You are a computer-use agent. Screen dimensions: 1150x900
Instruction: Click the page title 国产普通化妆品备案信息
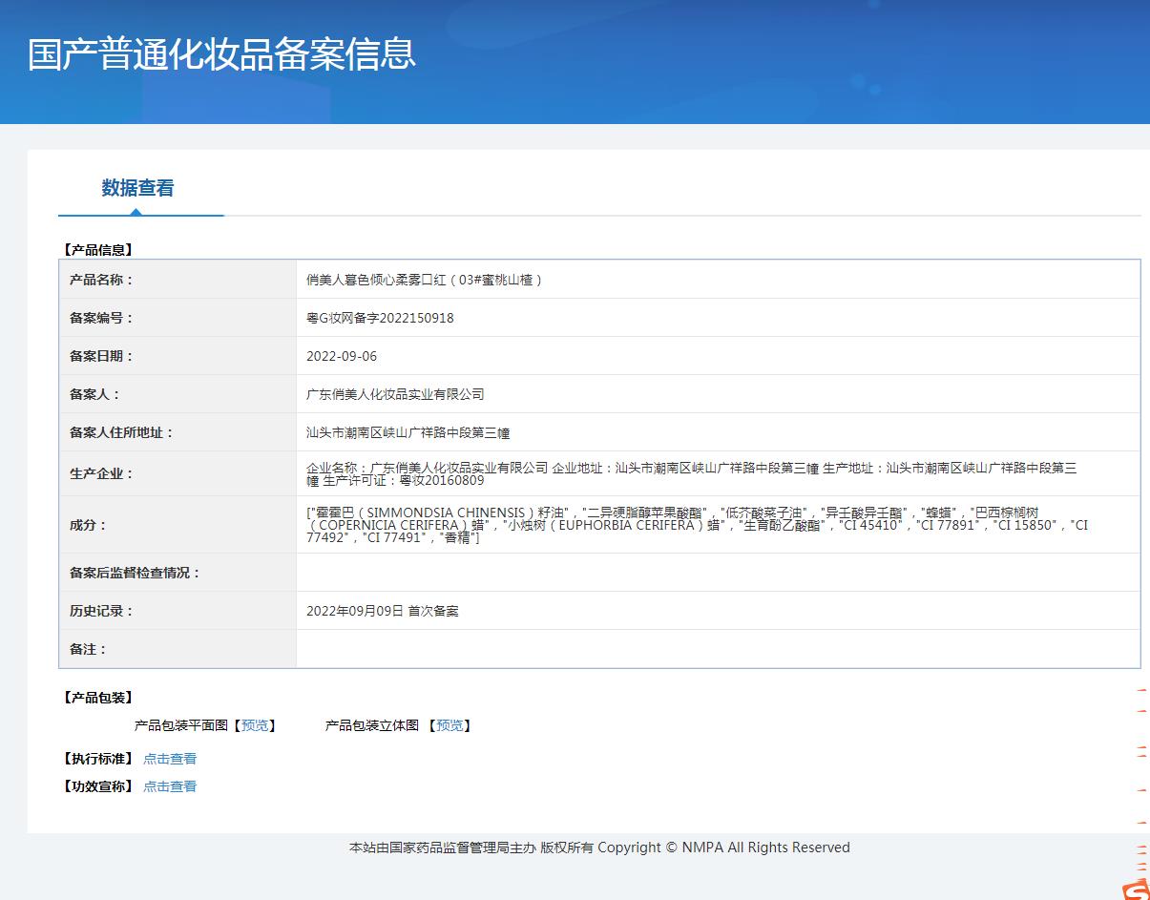pyautogui.click(x=221, y=54)
